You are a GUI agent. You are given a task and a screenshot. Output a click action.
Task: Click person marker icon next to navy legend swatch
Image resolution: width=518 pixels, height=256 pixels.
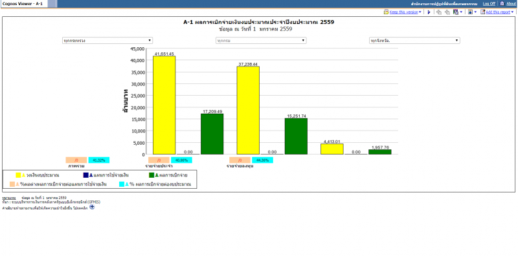tap(91, 175)
